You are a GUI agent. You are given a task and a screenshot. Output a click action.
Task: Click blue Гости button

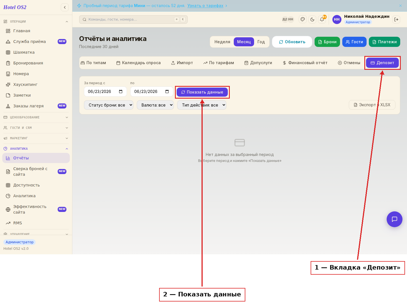click(x=354, y=42)
